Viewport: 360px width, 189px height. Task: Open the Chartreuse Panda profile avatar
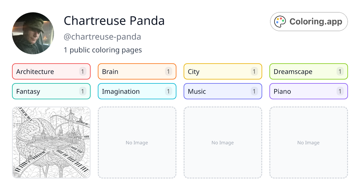(x=33, y=33)
